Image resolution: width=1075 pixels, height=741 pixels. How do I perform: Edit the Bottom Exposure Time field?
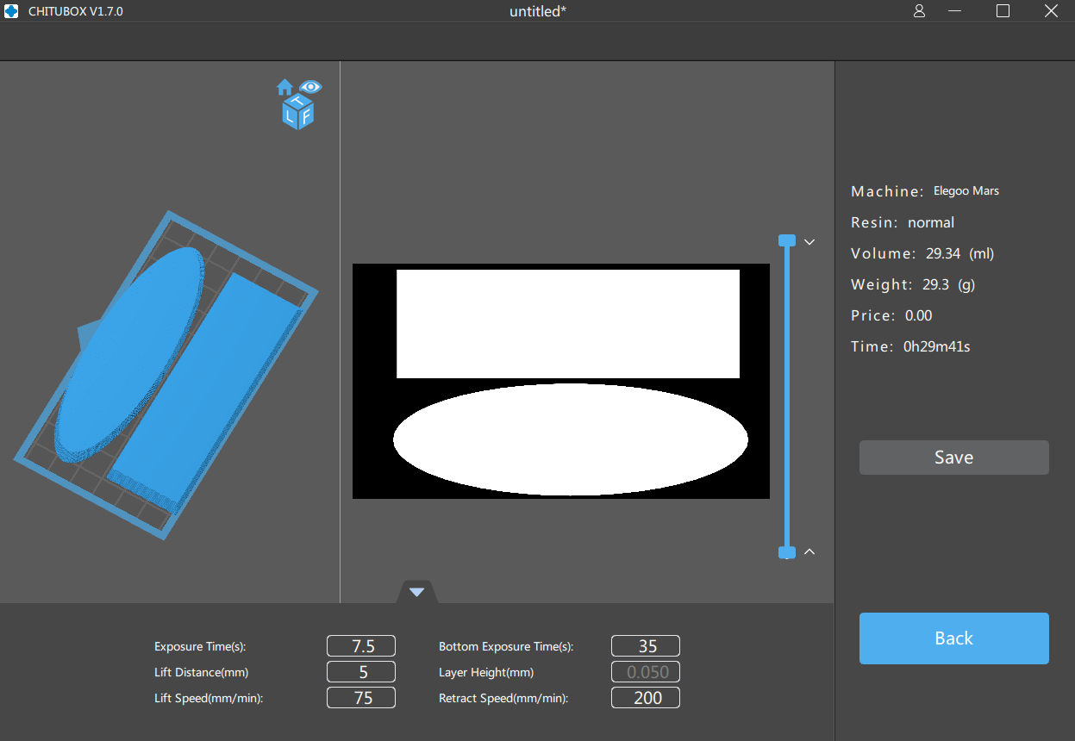pos(646,646)
